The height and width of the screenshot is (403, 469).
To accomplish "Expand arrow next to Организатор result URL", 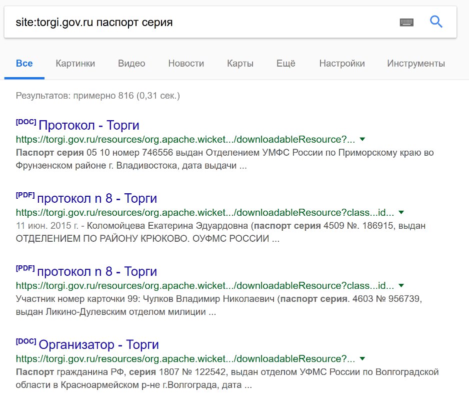I will point(362,358).
